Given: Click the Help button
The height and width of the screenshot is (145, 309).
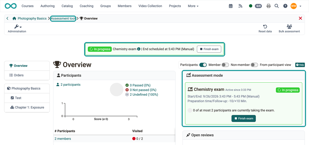Looking at the screenshot, I should (300, 65).
